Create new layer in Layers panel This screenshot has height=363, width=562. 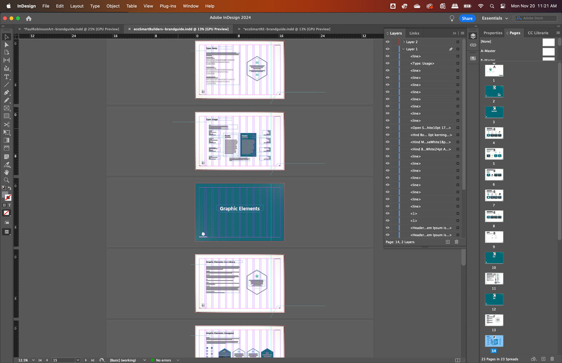(x=448, y=242)
